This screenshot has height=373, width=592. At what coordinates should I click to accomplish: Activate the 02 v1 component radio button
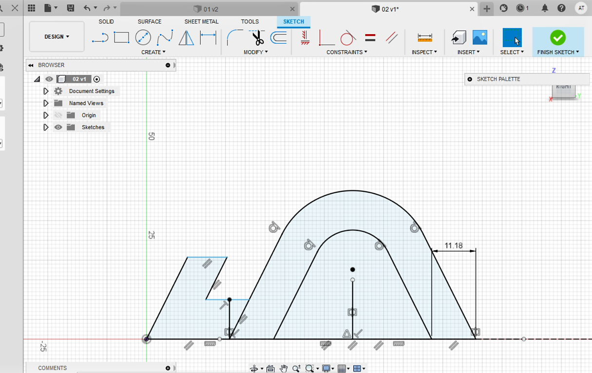pos(96,79)
